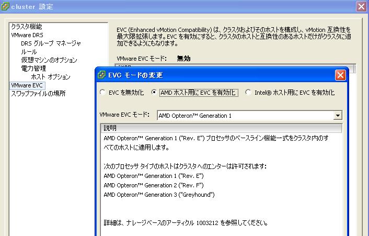Screen dimensions: 369x236
Task: Click the vSphere icon in cluster 設定 title bar
Action: coord(5,6)
